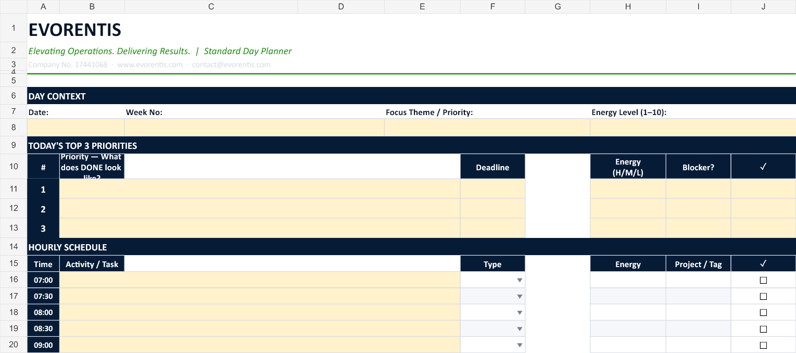Click the Blocker cell for priority 2
This screenshot has height=353, width=796.
click(x=698, y=208)
